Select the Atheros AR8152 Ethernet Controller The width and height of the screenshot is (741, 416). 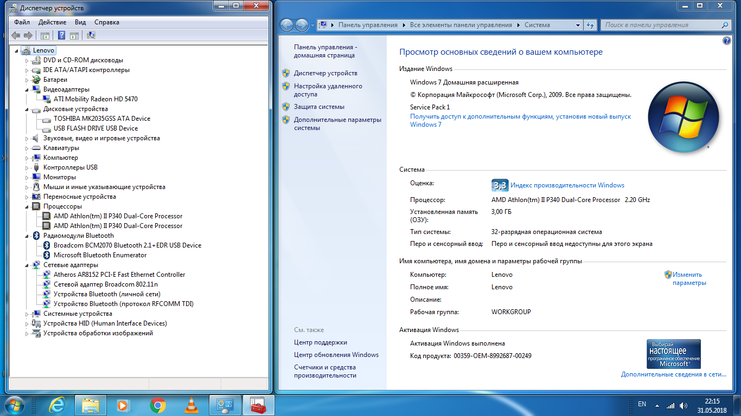[119, 275]
